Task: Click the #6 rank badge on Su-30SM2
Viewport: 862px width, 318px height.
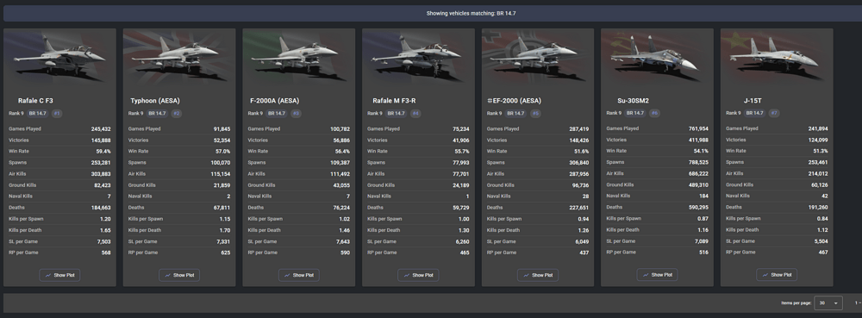Action: coord(654,113)
